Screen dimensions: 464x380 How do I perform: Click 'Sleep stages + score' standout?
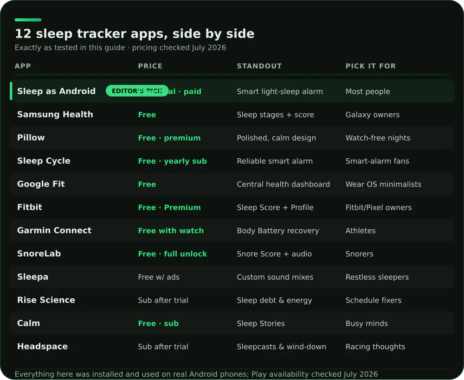(275, 115)
